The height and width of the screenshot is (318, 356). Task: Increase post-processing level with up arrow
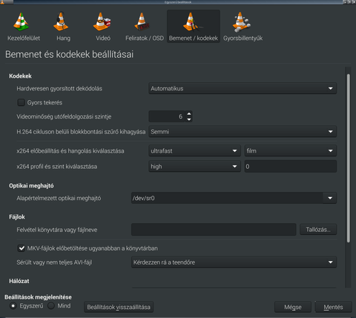pos(189,114)
